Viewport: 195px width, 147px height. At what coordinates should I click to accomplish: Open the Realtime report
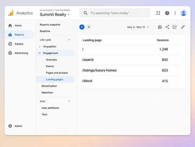click(x=45, y=31)
